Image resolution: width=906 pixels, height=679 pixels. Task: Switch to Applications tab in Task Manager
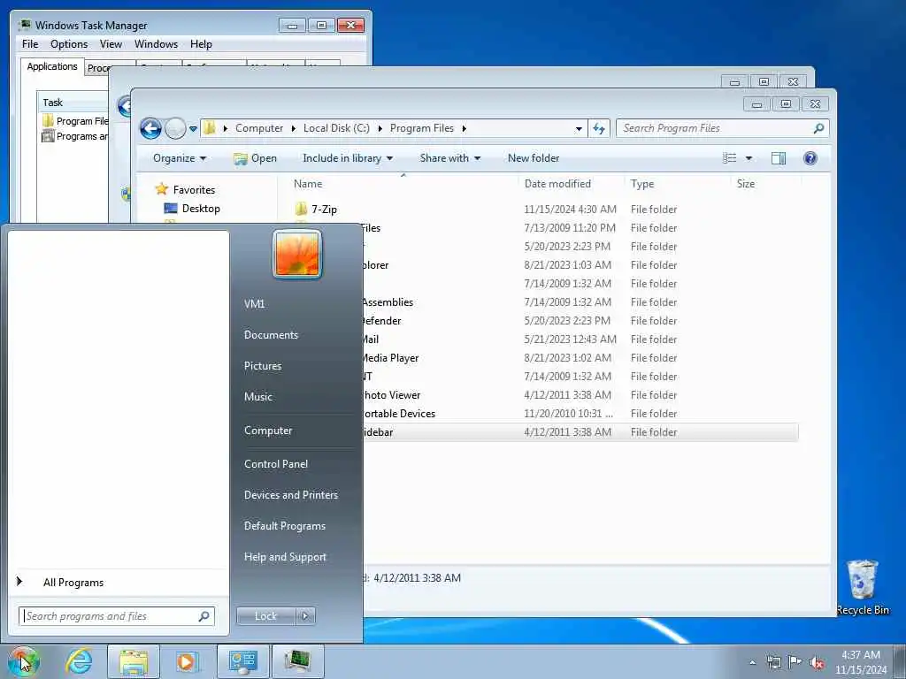(x=52, y=66)
